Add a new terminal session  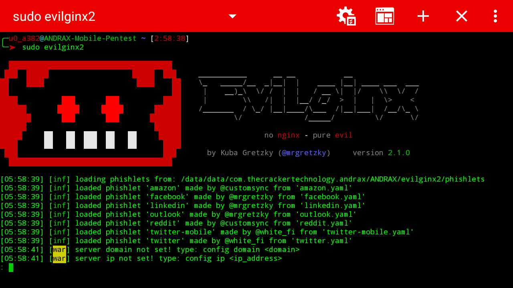click(x=423, y=16)
